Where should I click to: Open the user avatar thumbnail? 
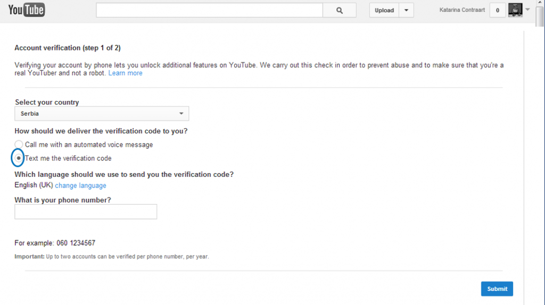click(x=515, y=10)
